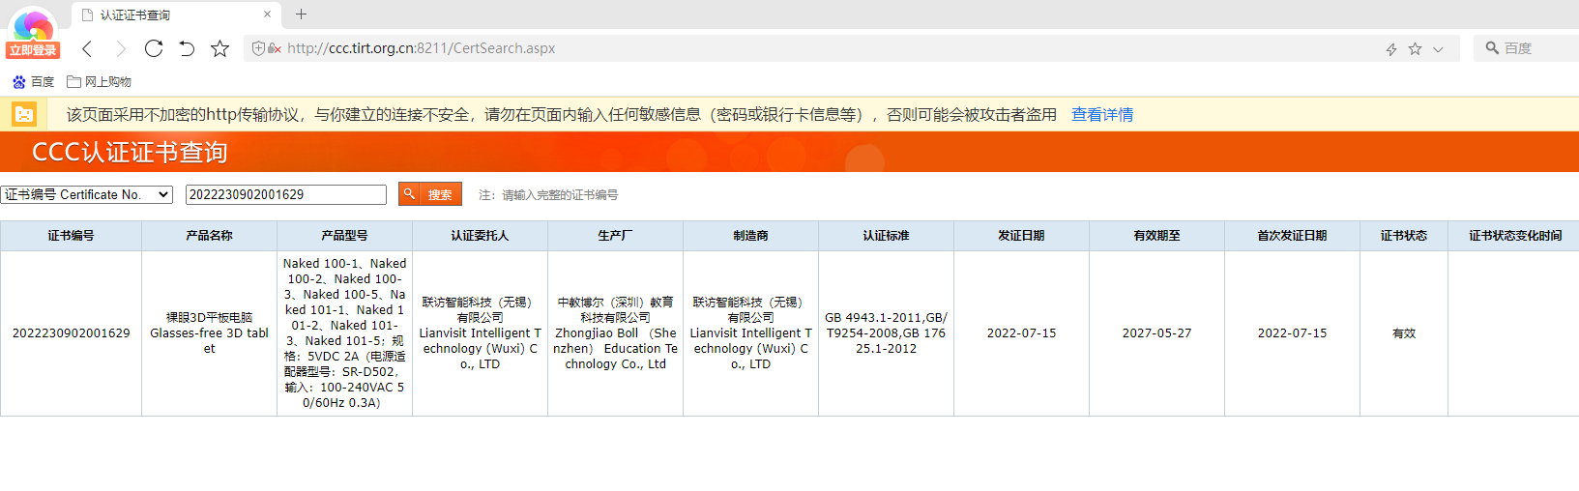Click the CCC认证证书查询 page title
The width and height of the screenshot is (1579, 491).
tap(130, 153)
